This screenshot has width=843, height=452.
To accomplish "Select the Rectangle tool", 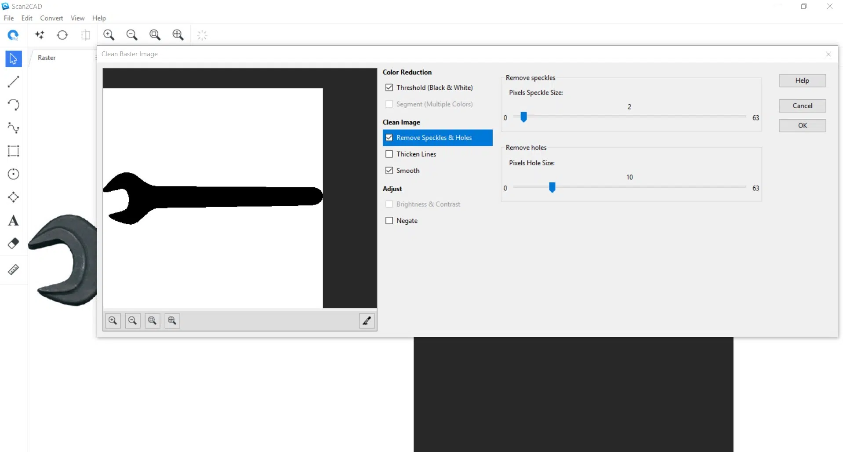I will pyautogui.click(x=13, y=151).
